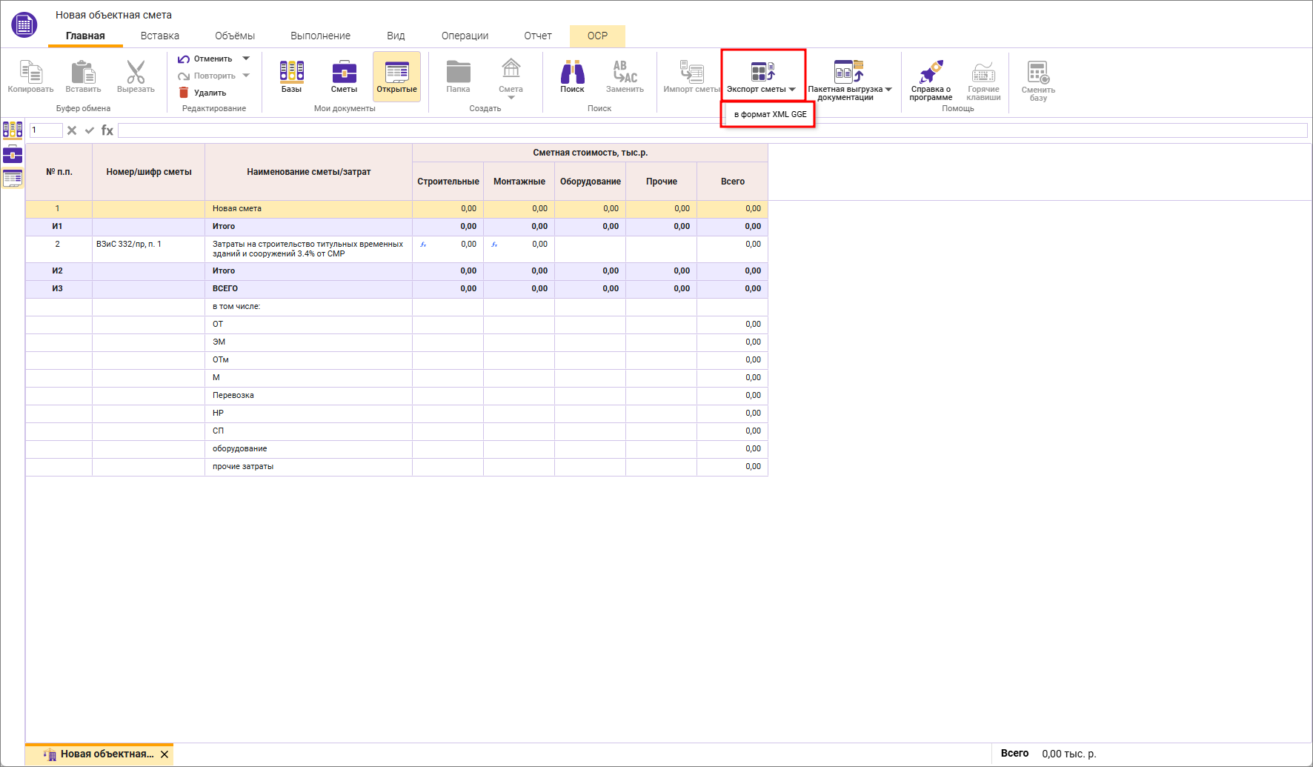Switch to the Вставка ribbon tab
Viewport: 1313px width, 767px height.
pyautogui.click(x=160, y=36)
